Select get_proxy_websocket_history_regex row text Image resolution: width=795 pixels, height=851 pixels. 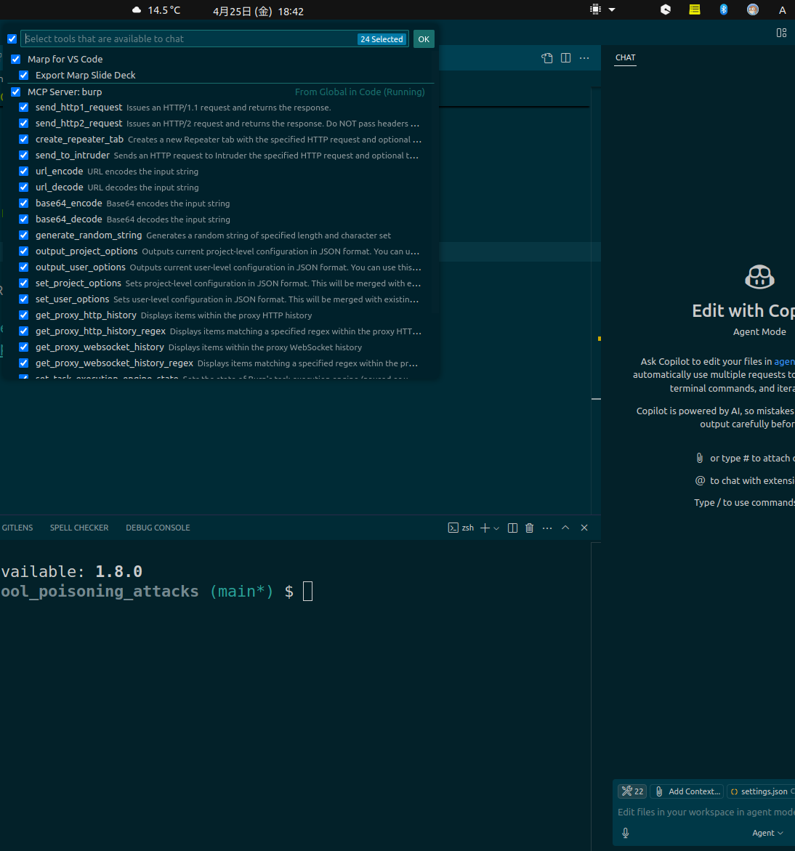pyautogui.click(x=226, y=363)
